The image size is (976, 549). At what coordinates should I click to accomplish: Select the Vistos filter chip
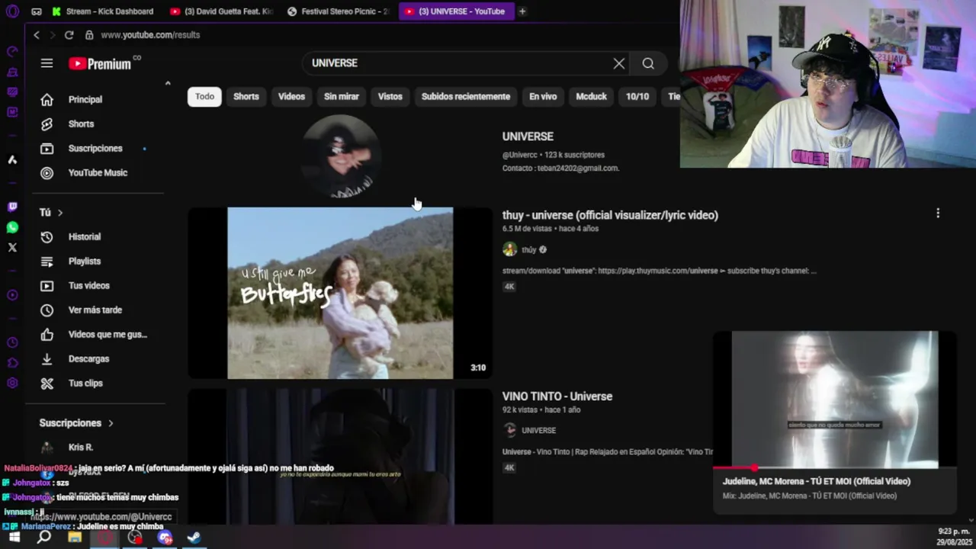pos(390,96)
